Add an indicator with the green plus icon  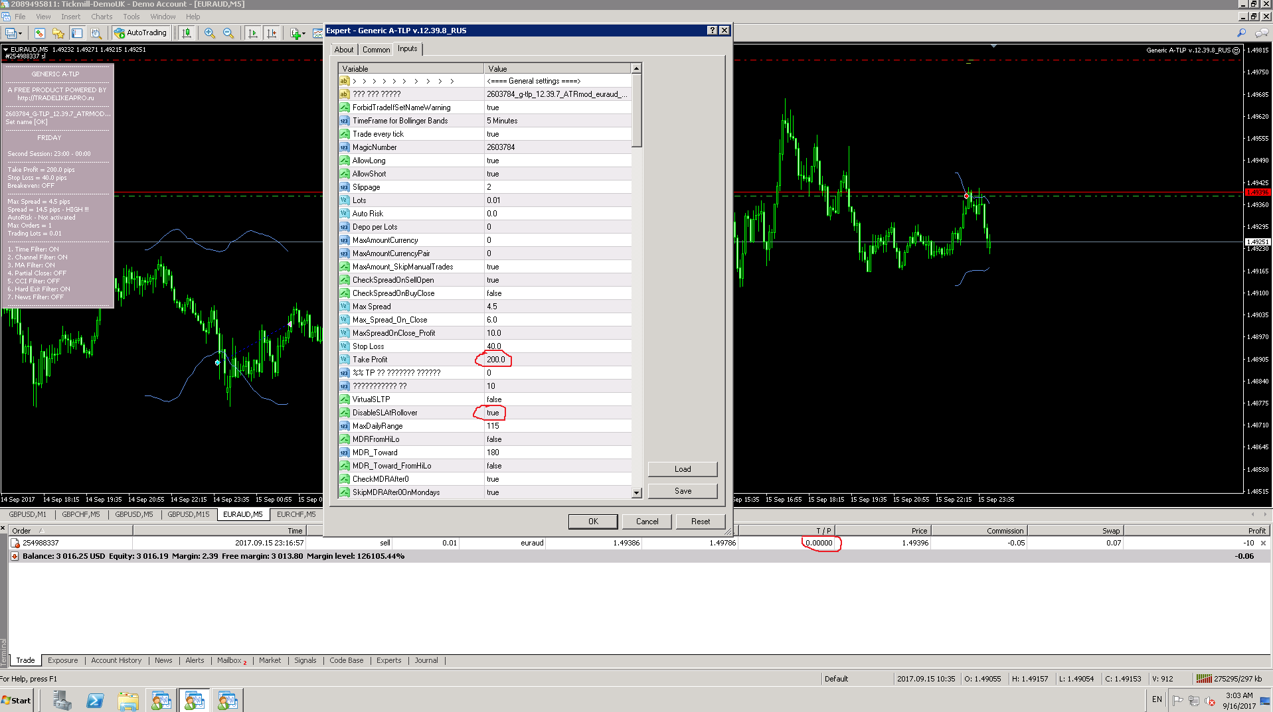point(296,33)
